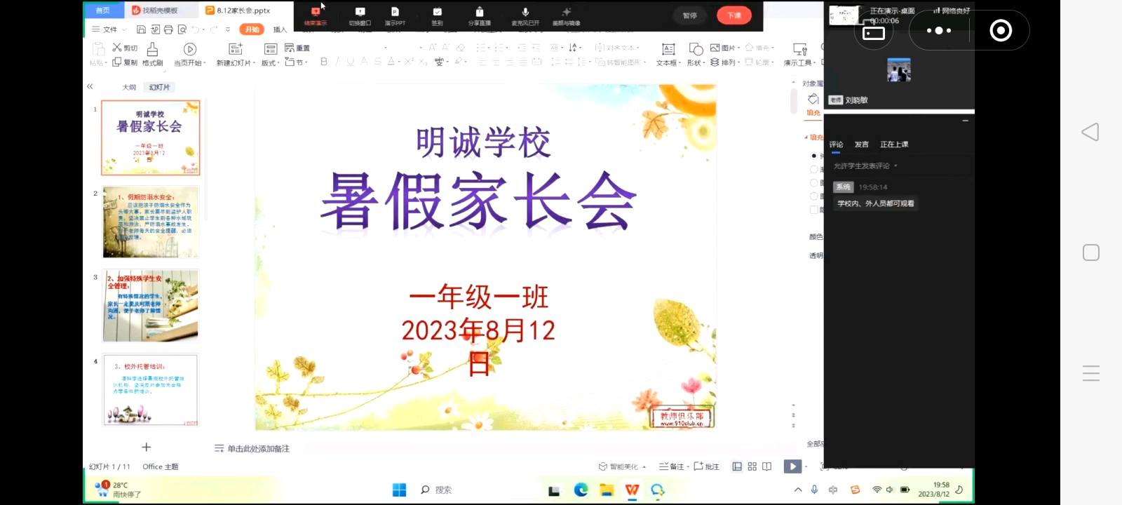Click the Reset (重置) slide icon

point(290,48)
